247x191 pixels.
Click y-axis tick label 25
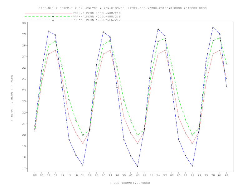pos(24,79)
